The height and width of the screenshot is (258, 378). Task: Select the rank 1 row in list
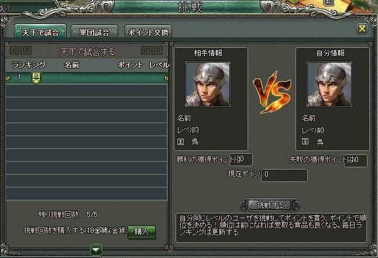[87, 78]
